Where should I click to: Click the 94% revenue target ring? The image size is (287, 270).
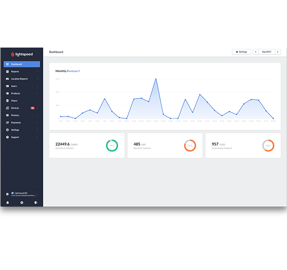click(112, 146)
